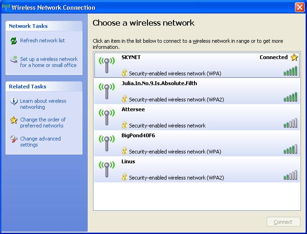The width and height of the screenshot is (307, 234).
Task: Click the padlock icon on Linus row
Action: click(x=124, y=177)
